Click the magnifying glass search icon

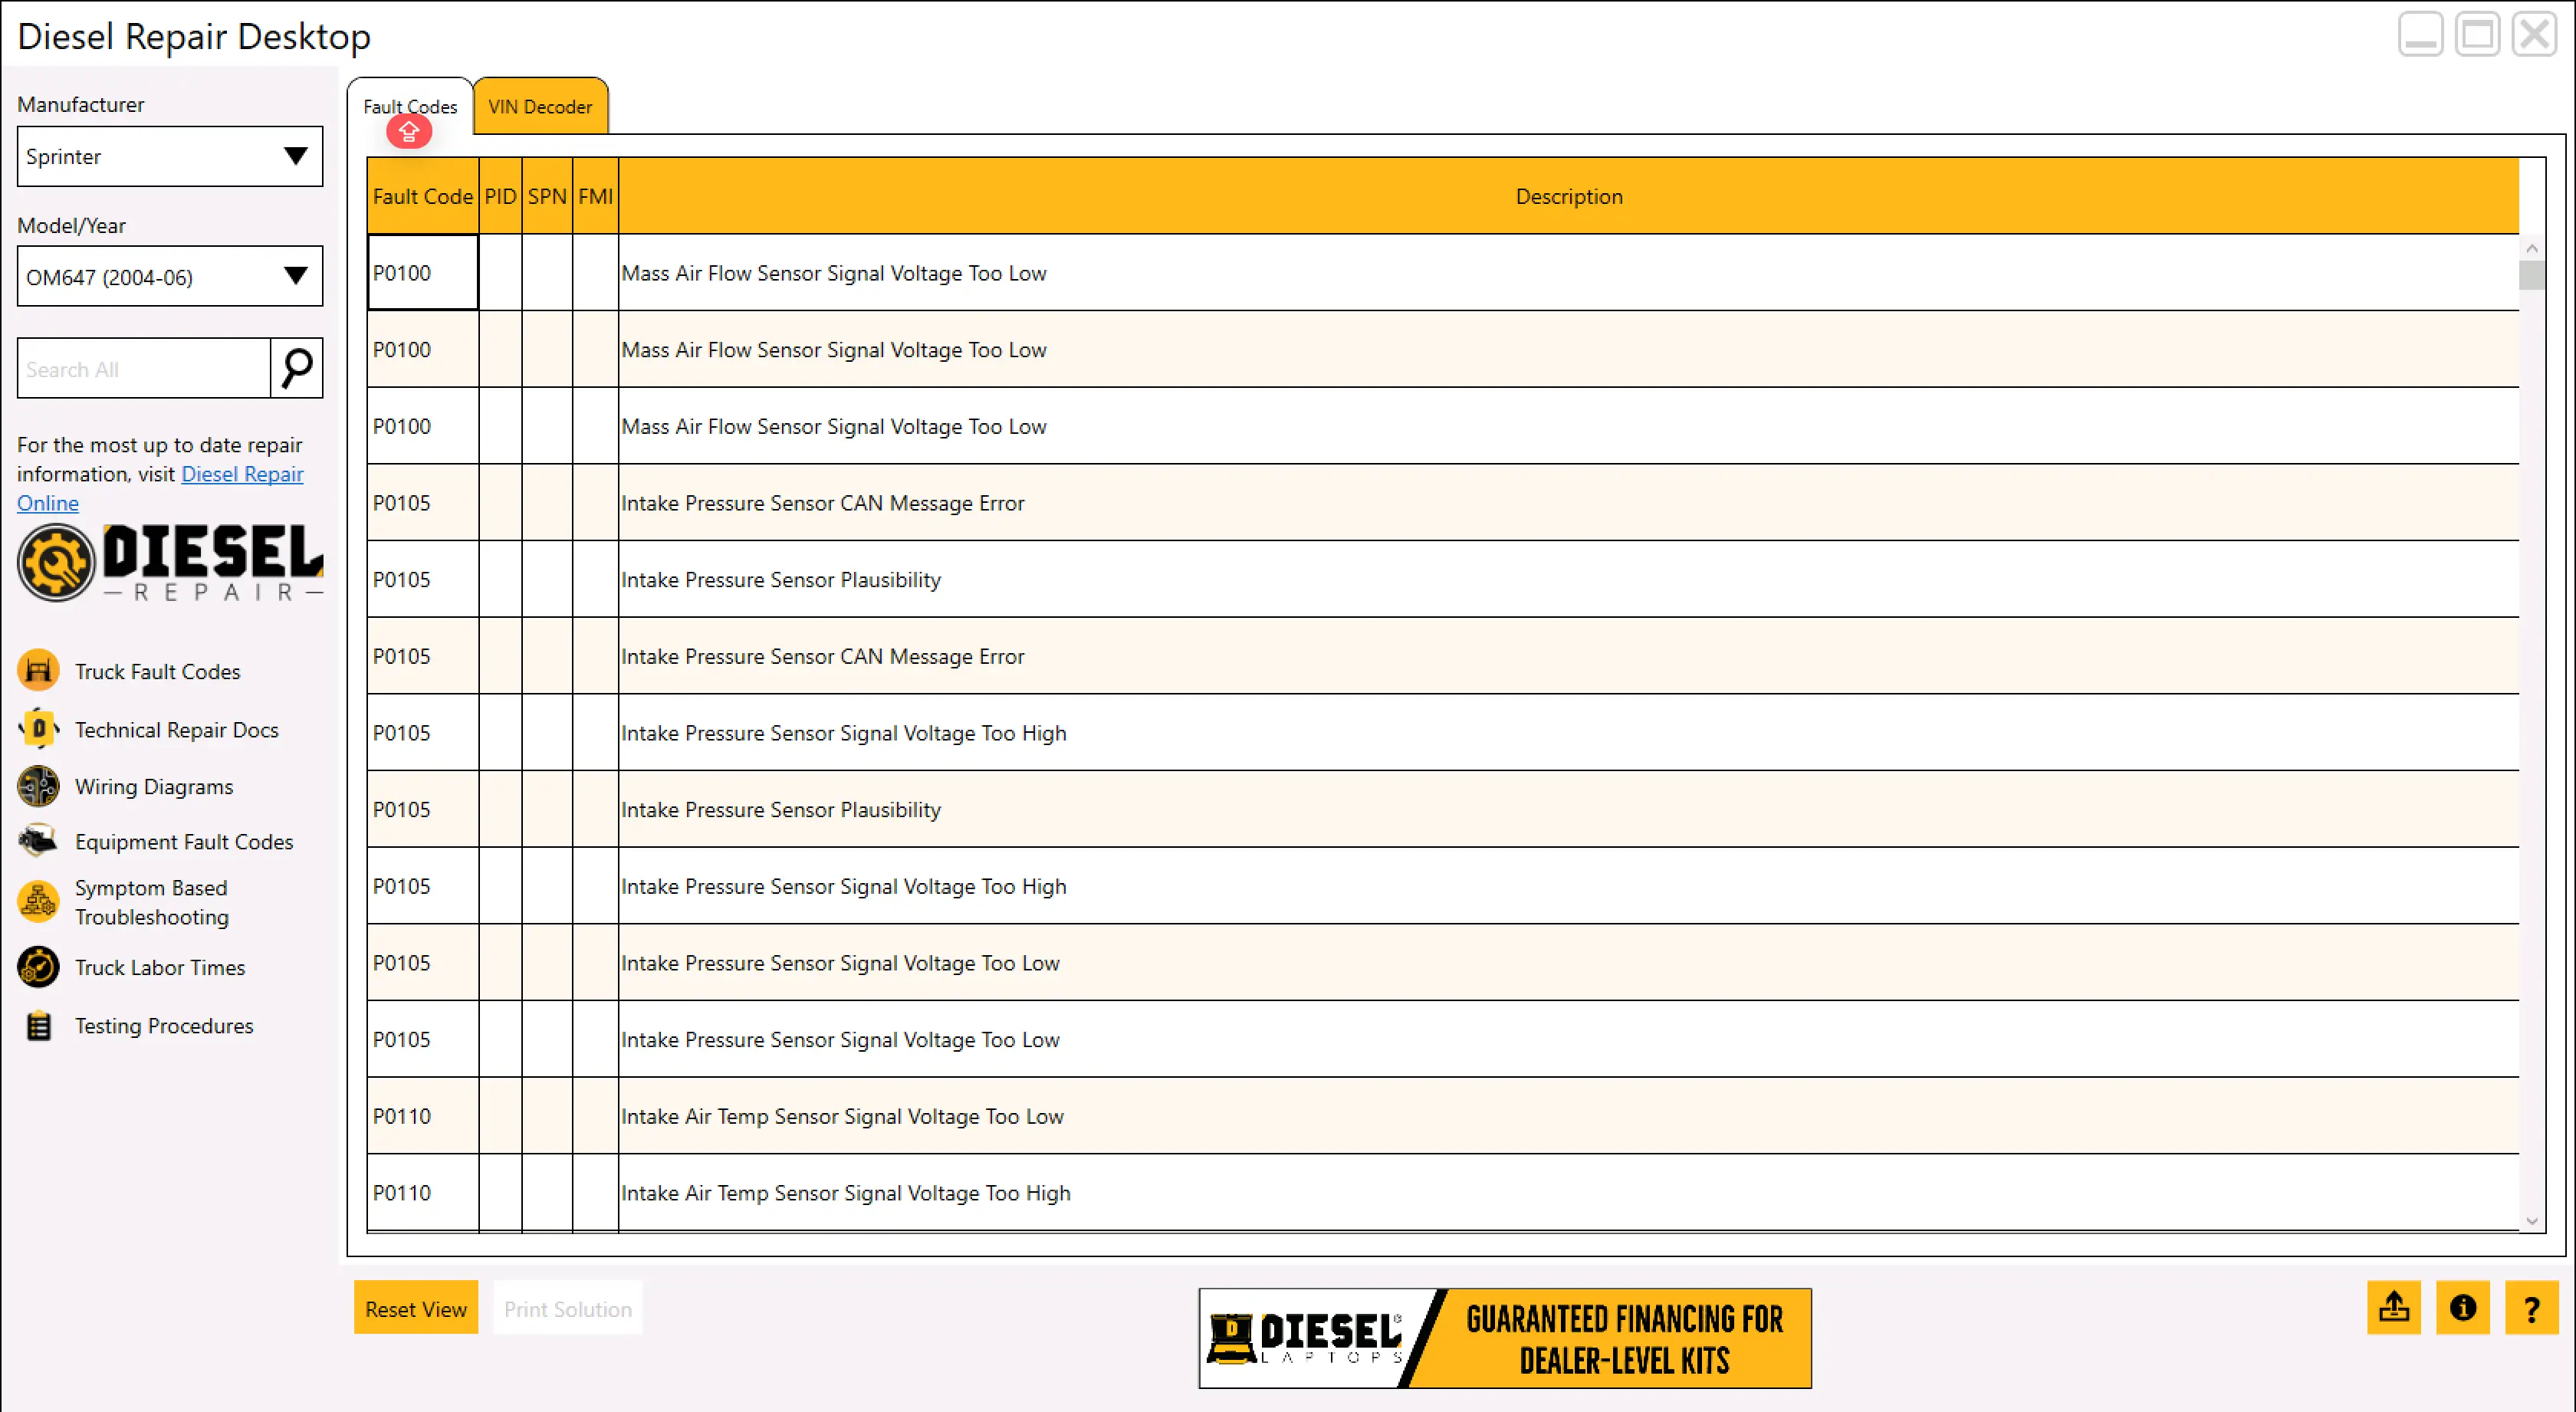296,368
